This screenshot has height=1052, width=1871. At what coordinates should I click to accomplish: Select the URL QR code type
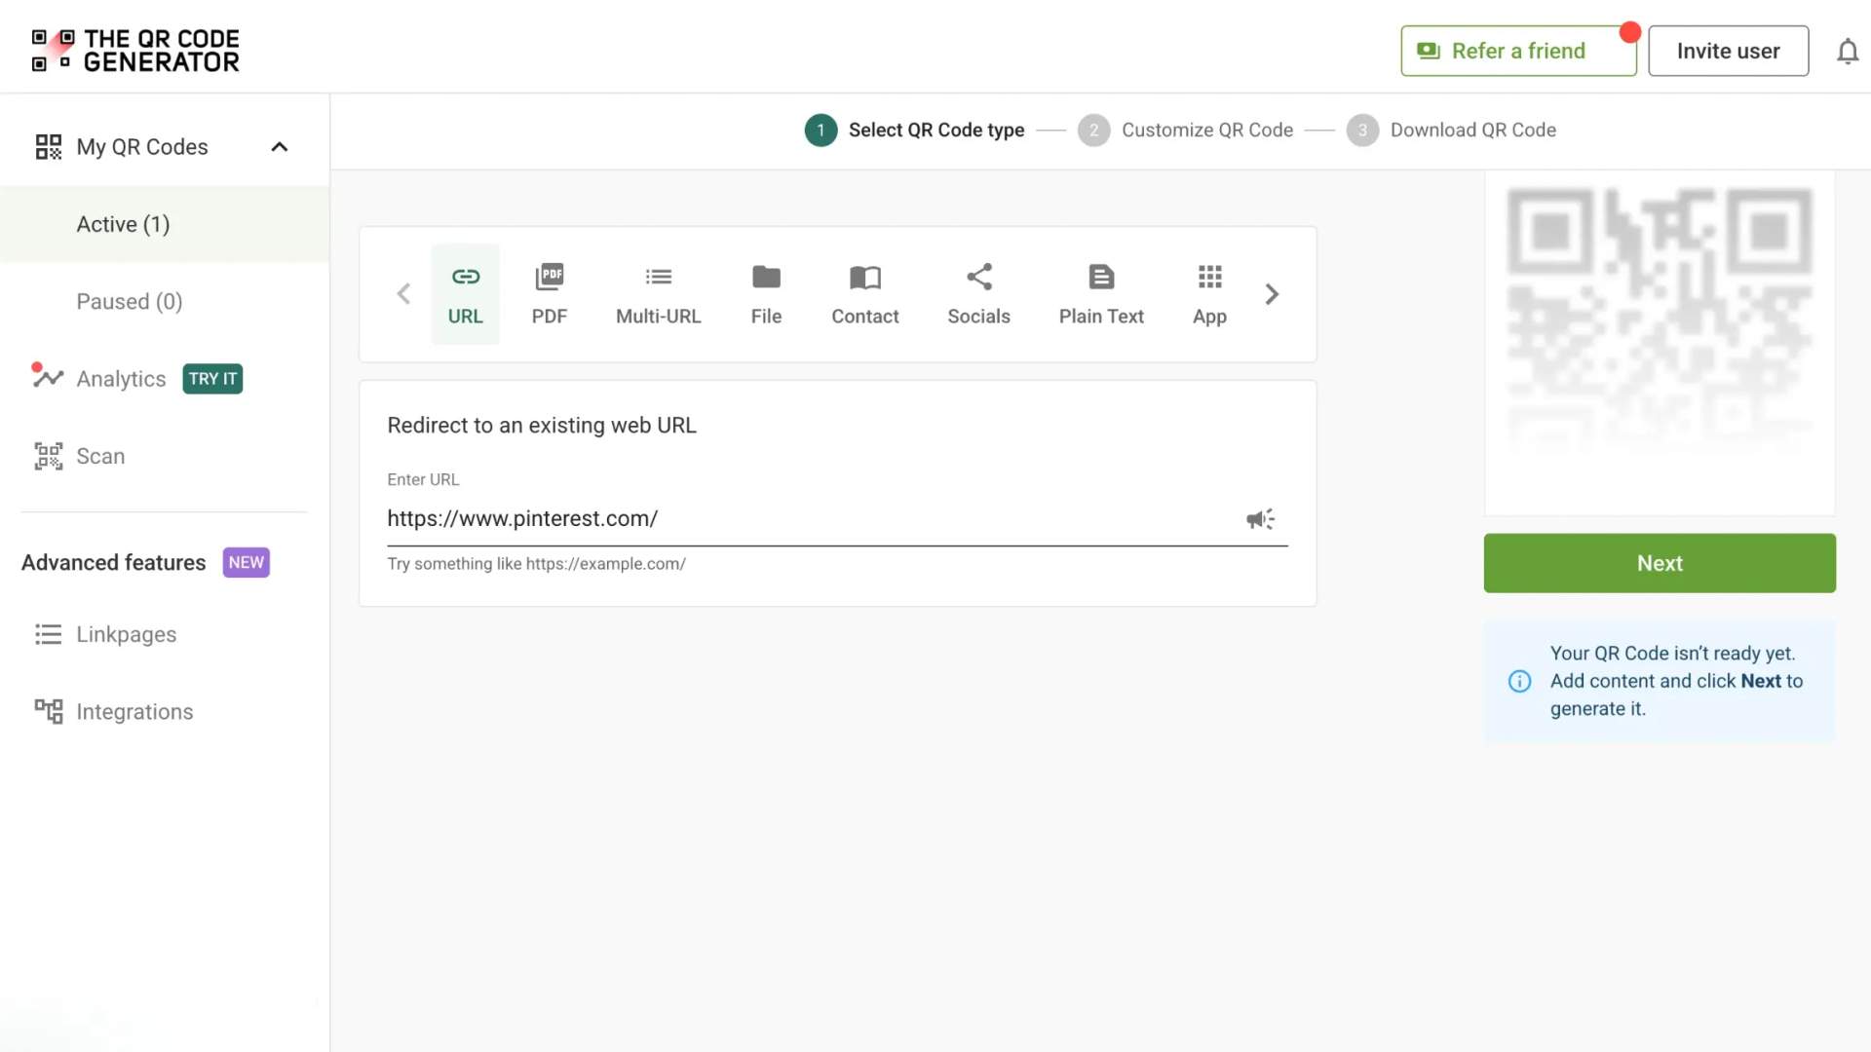click(465, 294)
